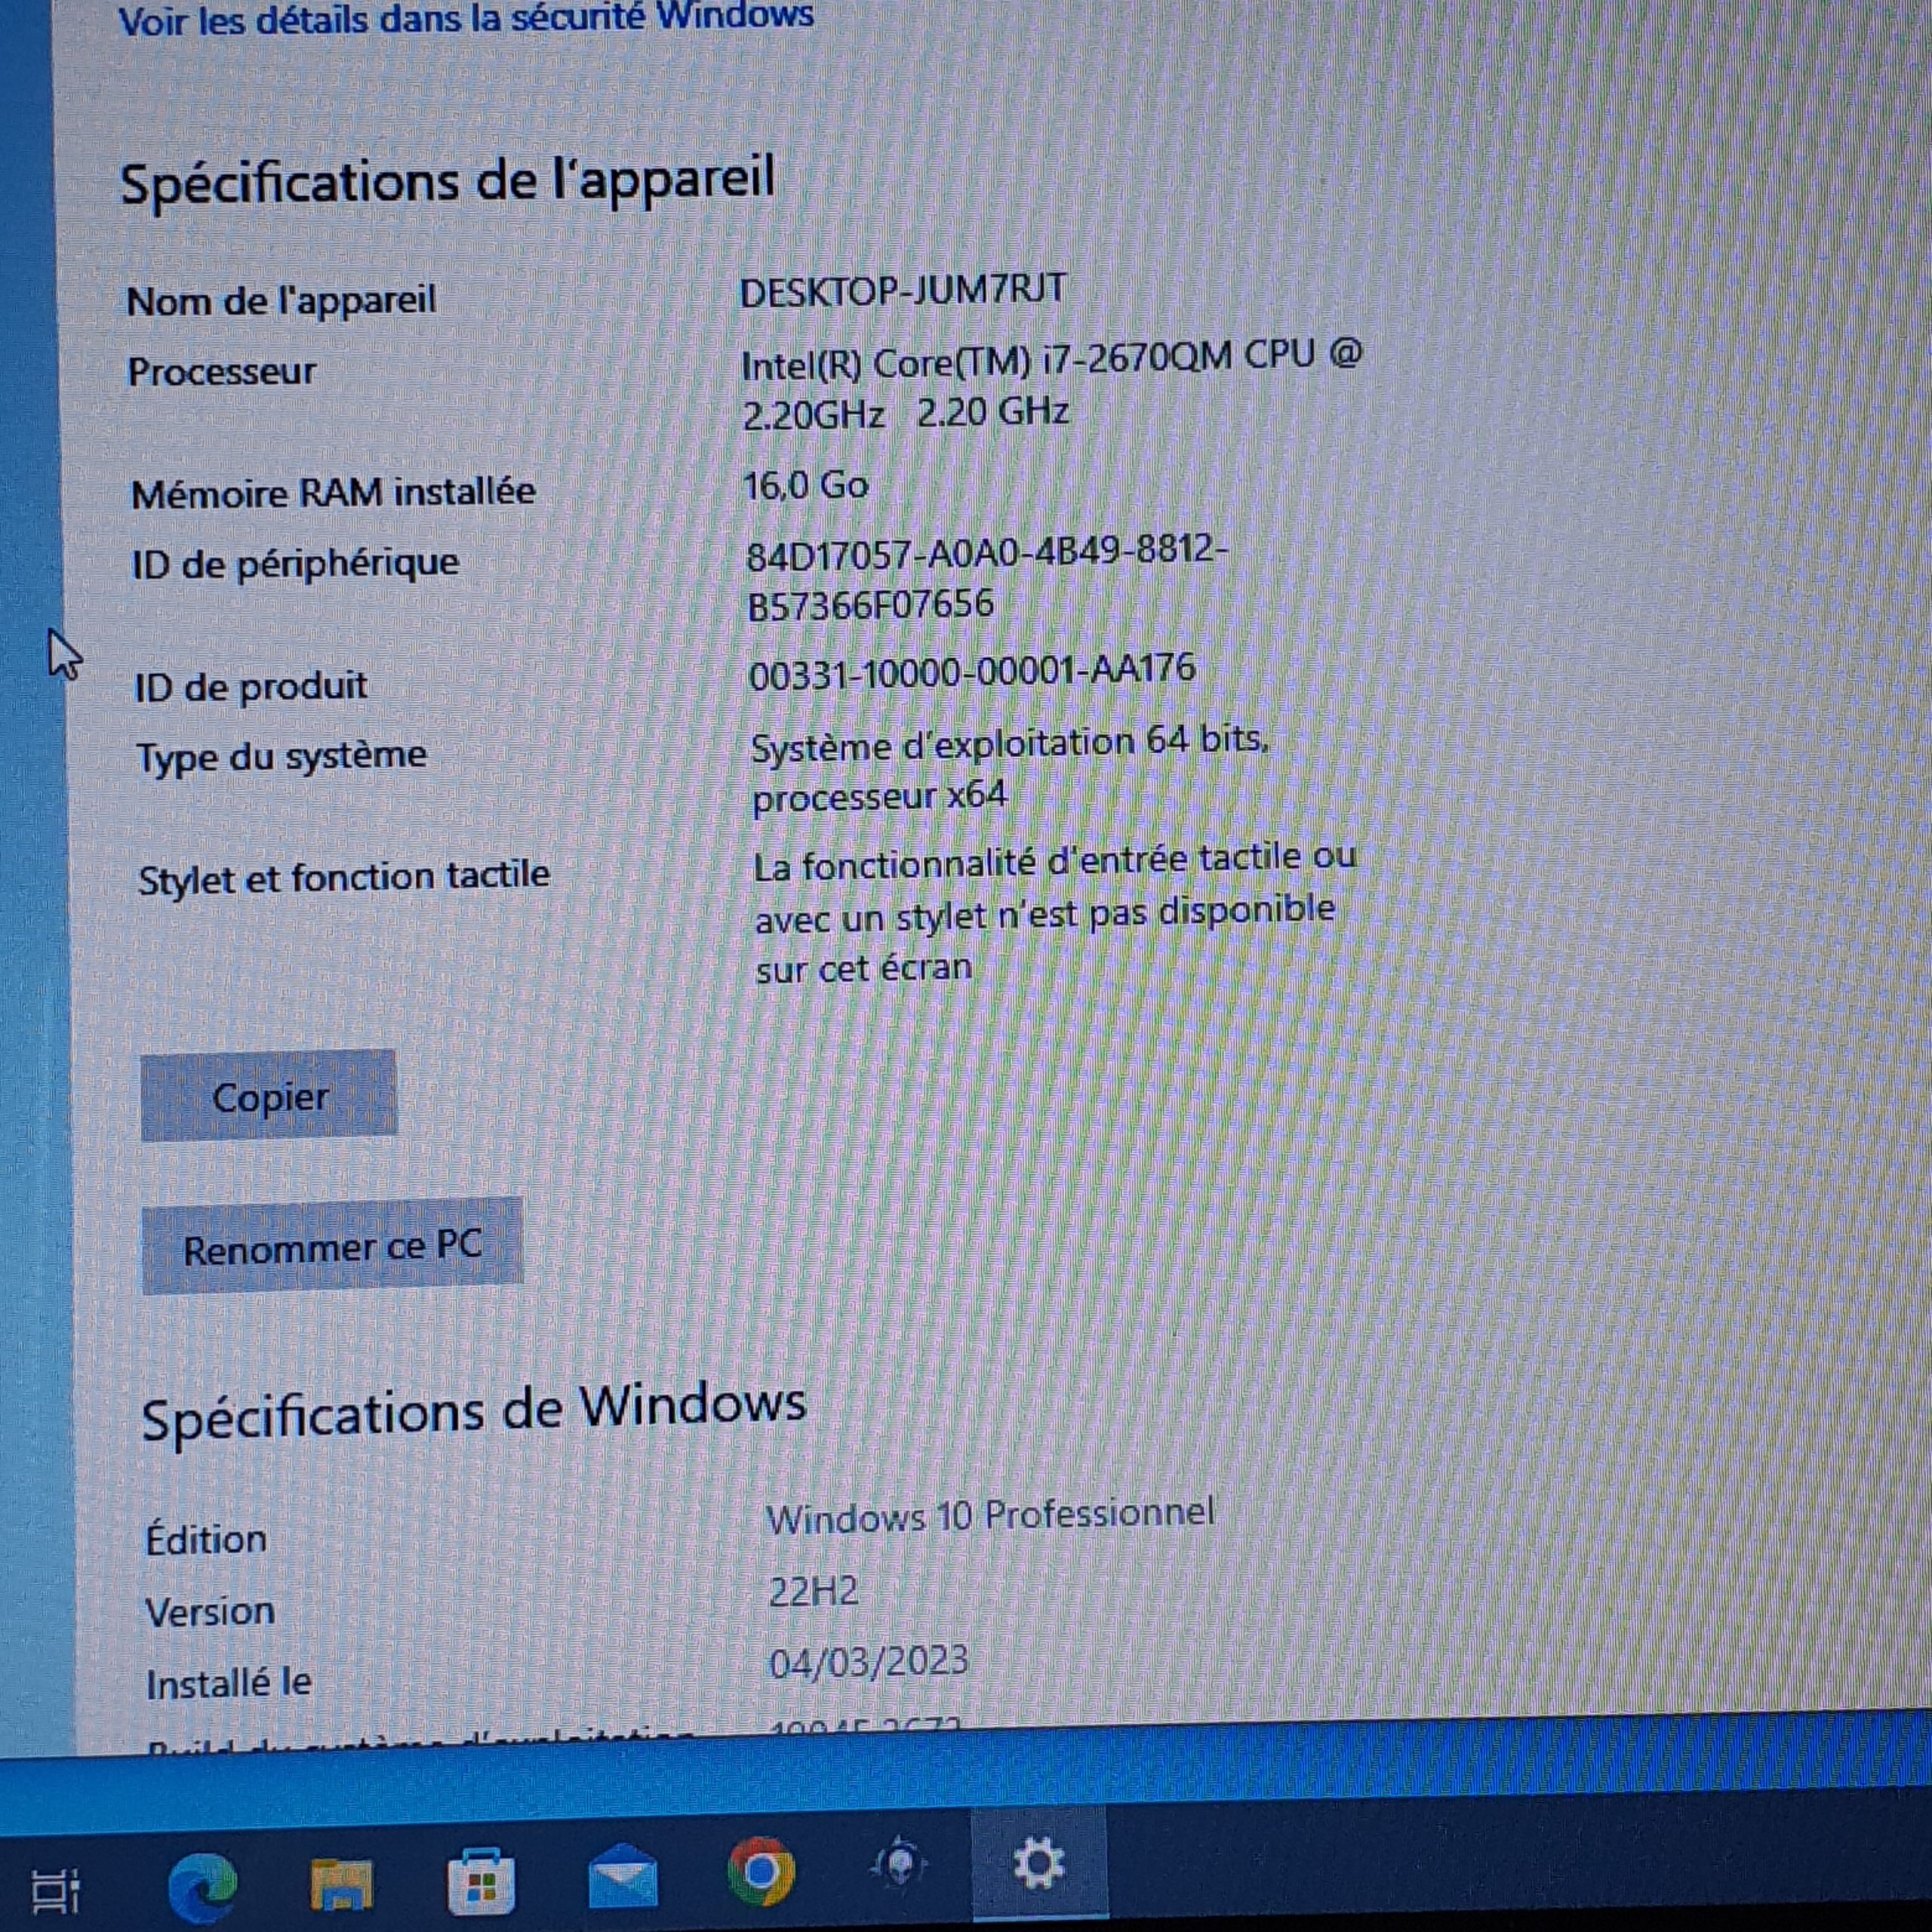Click the Settings gear taskbar icon
This screenshot has height=1932, width=1932.
click(x=1038, y=1863)
